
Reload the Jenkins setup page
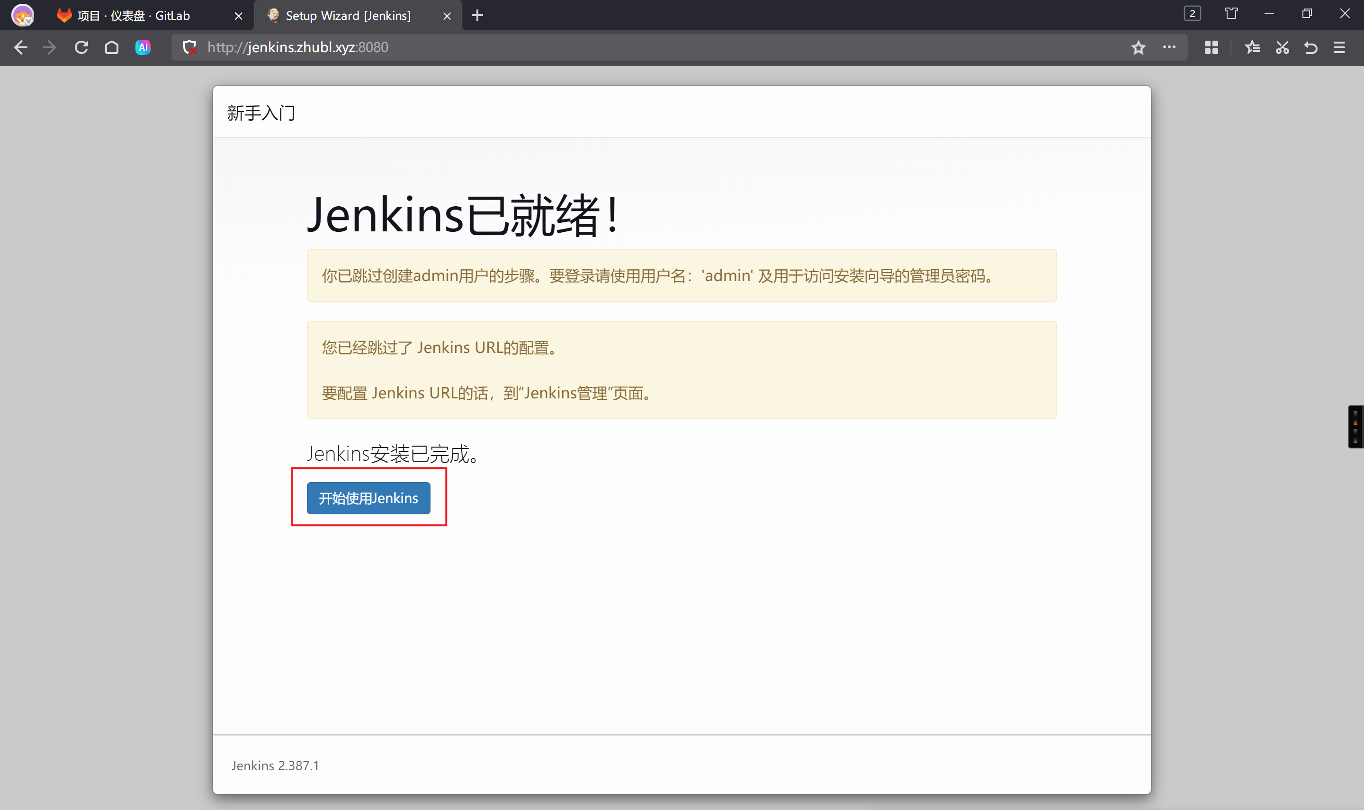click(x=81, y=47)
